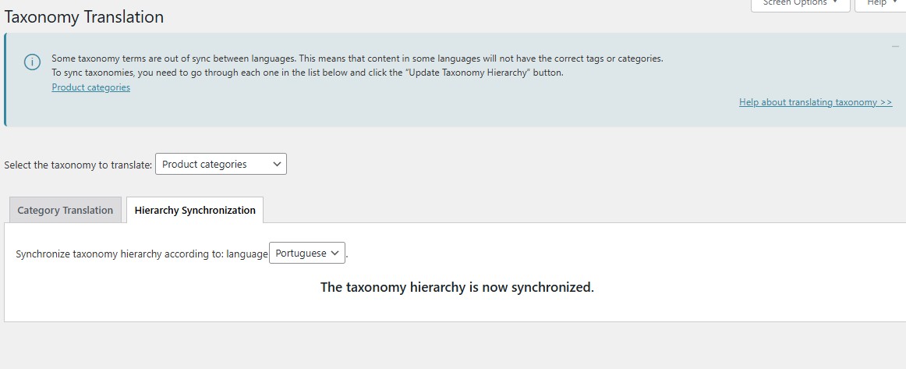Viewport: 906px width, 369px height.
Task: Click the 'Select the taxonomy to translate' label
Action: (x=78, y=165)
